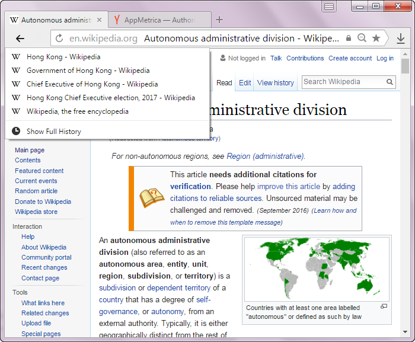Click the browser back arrow button
This screenshot has height=342, width=415.
(20, 39)
